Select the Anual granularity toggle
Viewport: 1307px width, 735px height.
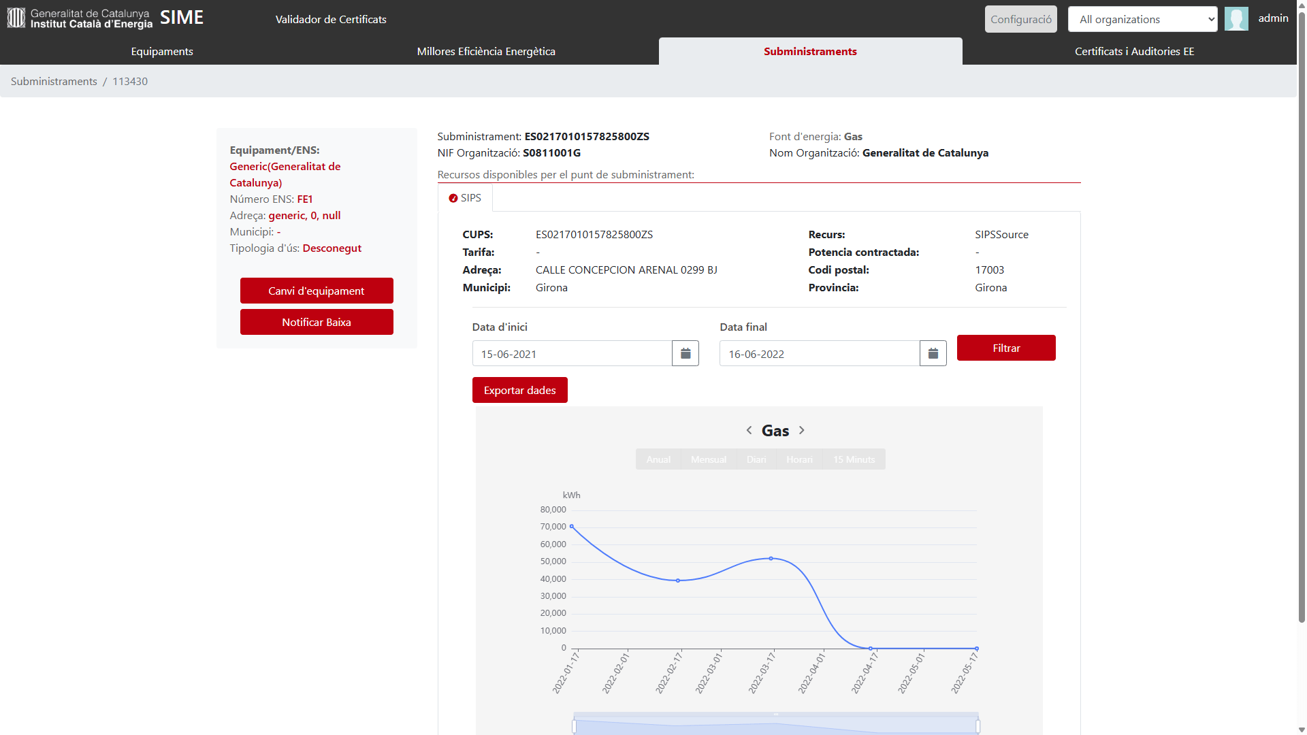658,459
